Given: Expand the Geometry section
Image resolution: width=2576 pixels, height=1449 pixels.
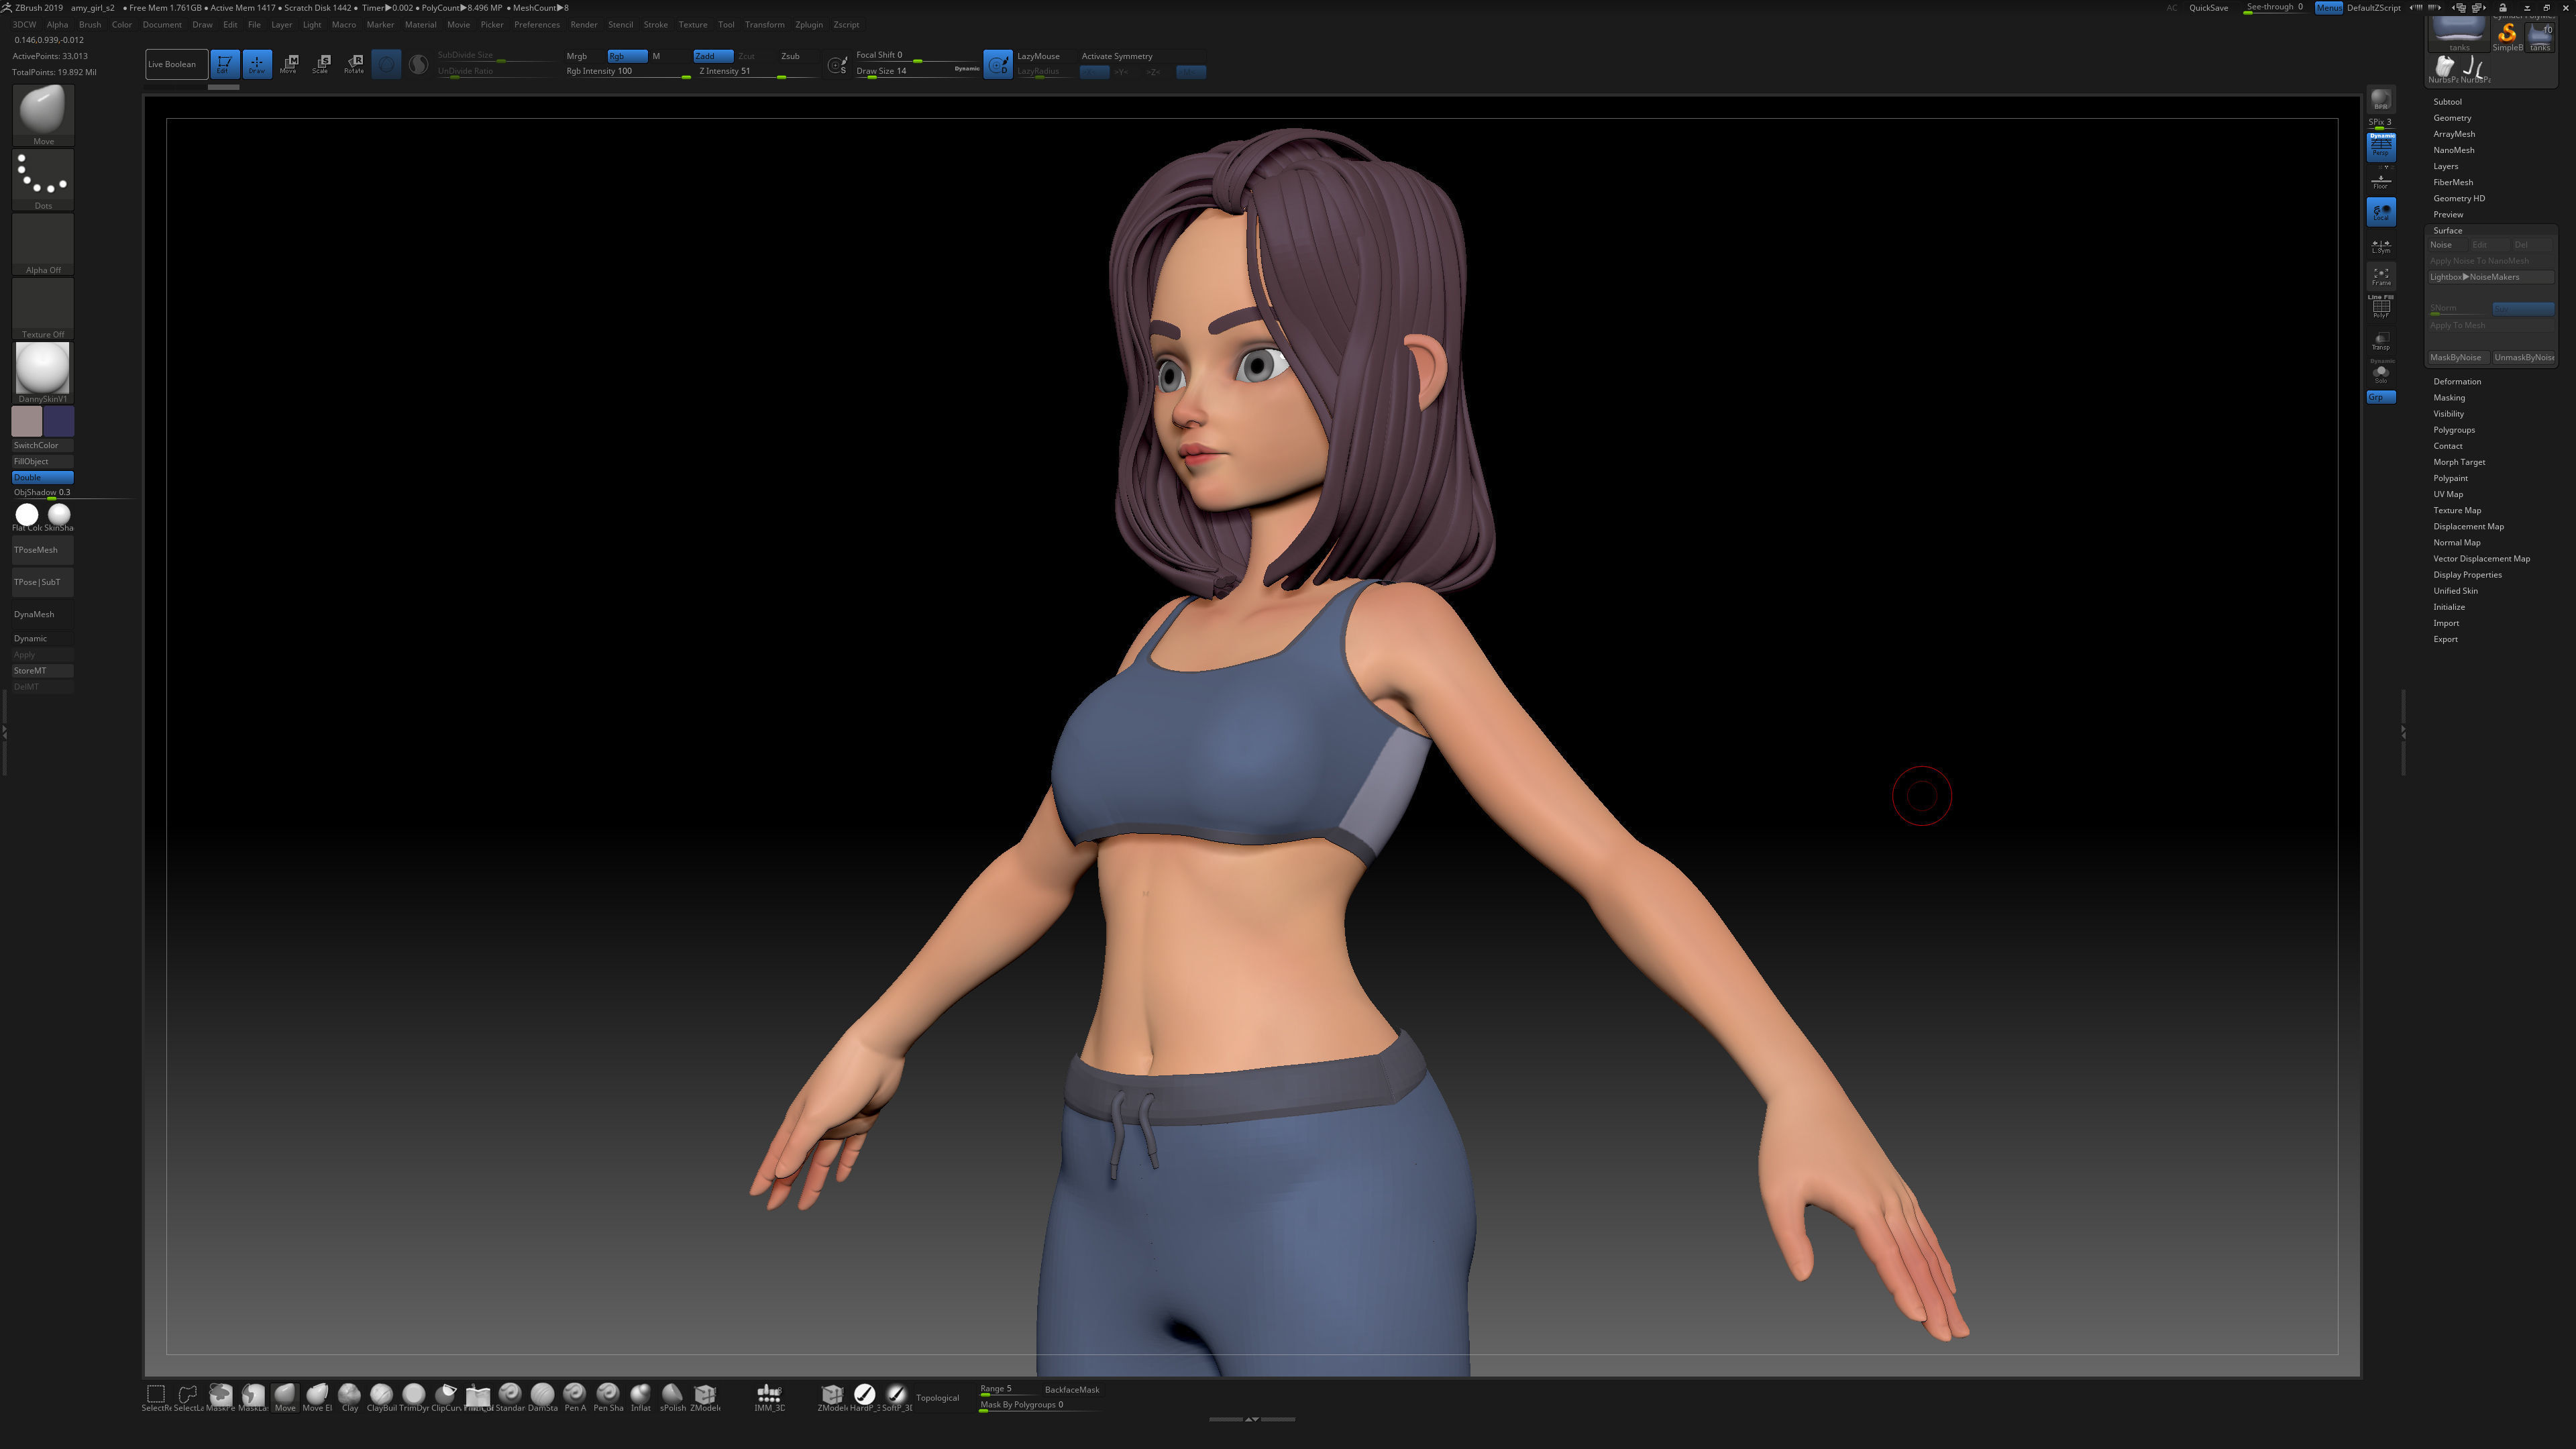Looking at the screenshot, I should pos(2452,118).
